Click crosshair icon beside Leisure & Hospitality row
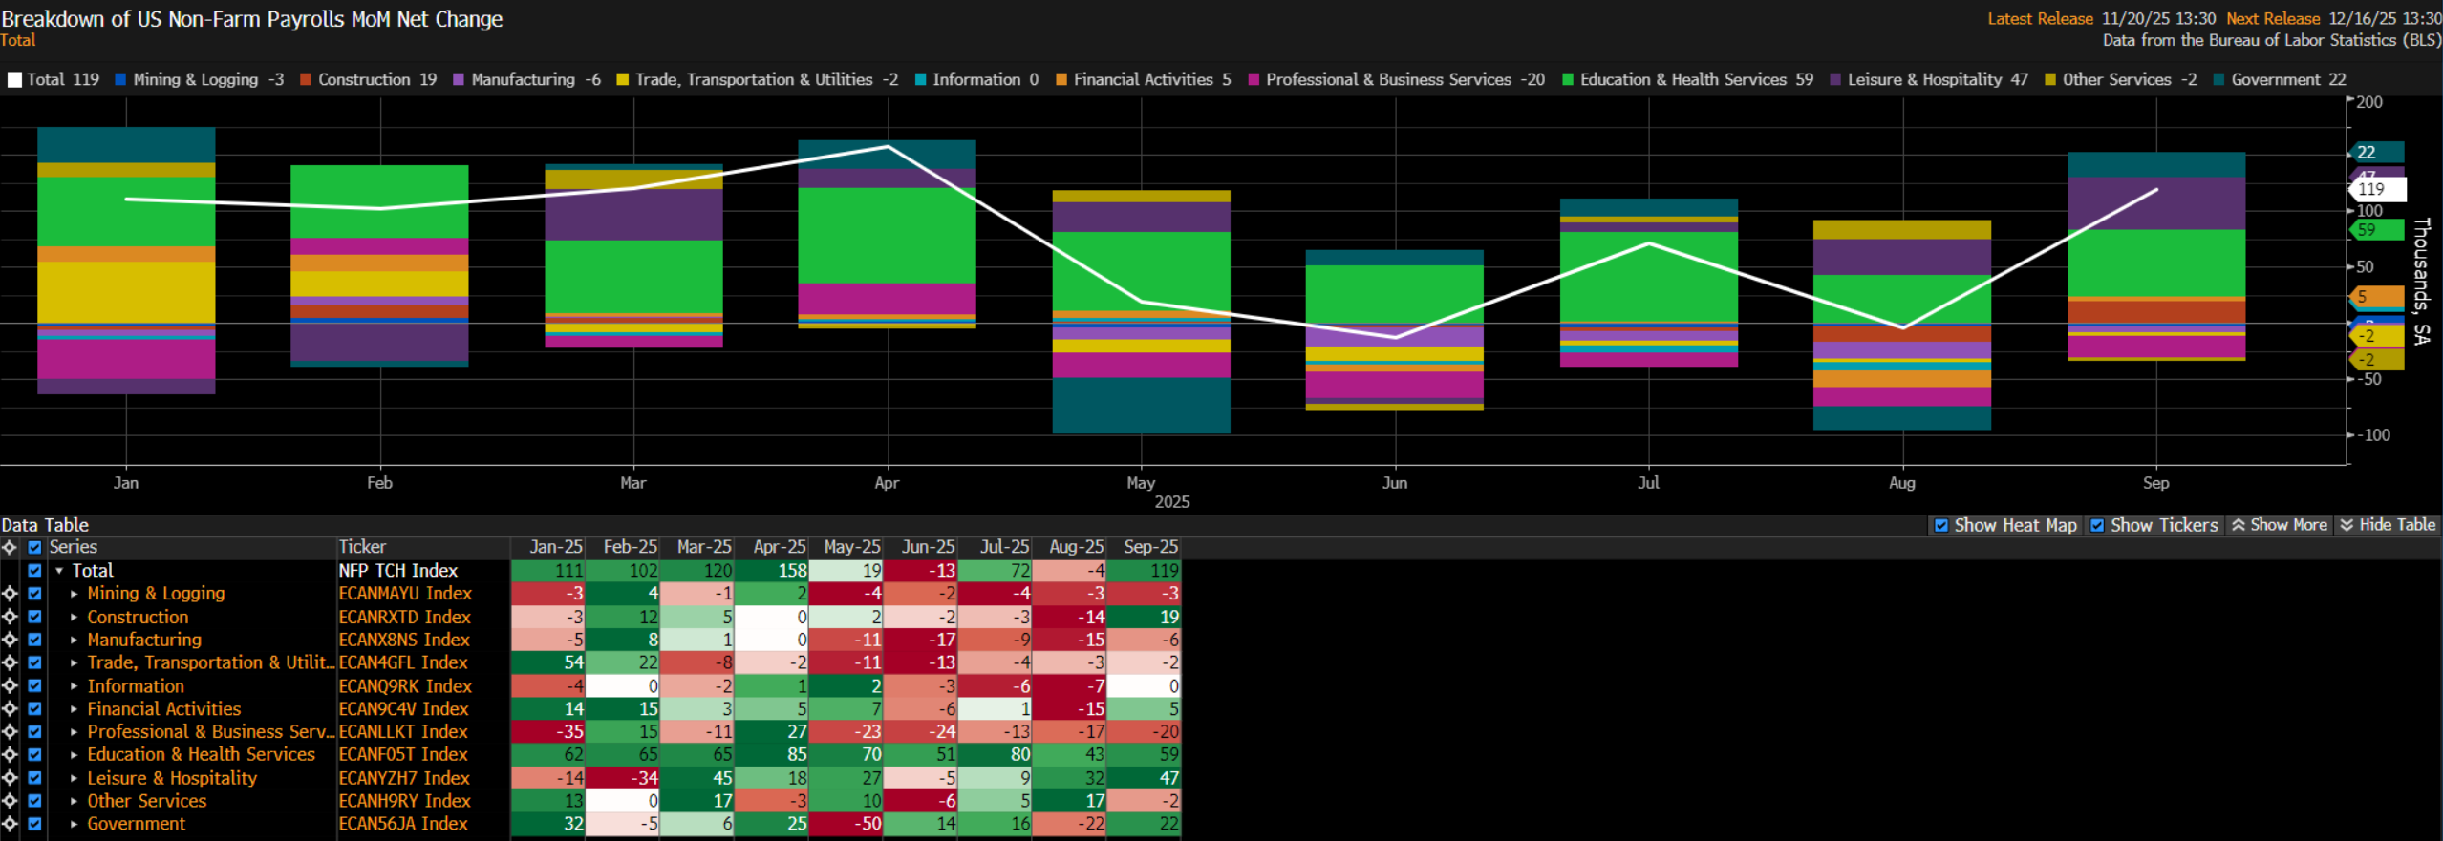2443x841 pixels. point(10,778)
